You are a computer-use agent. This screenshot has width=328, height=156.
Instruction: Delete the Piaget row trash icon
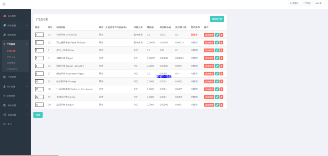coord(222,58)
